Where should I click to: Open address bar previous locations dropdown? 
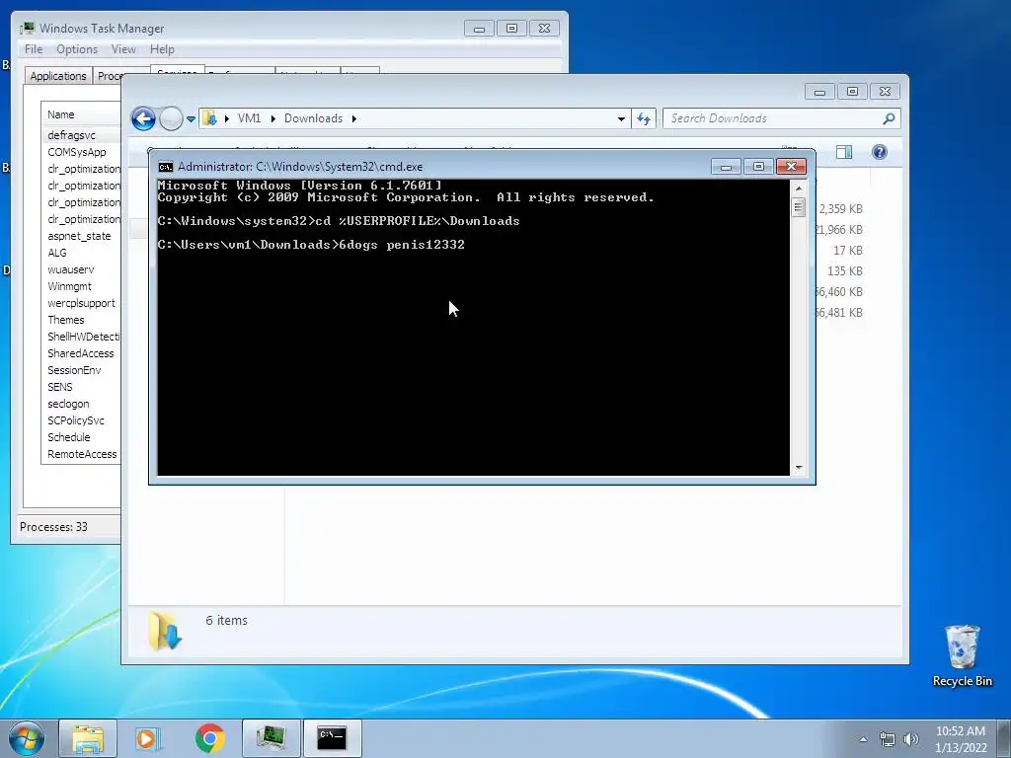(621, 118)
